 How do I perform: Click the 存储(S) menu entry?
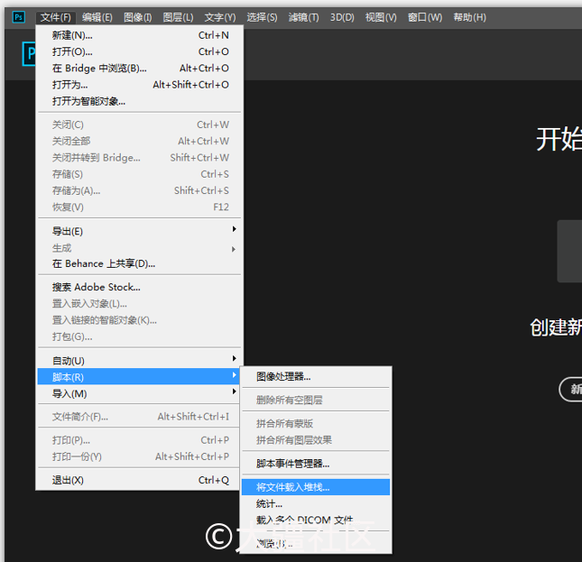point(140,174)
